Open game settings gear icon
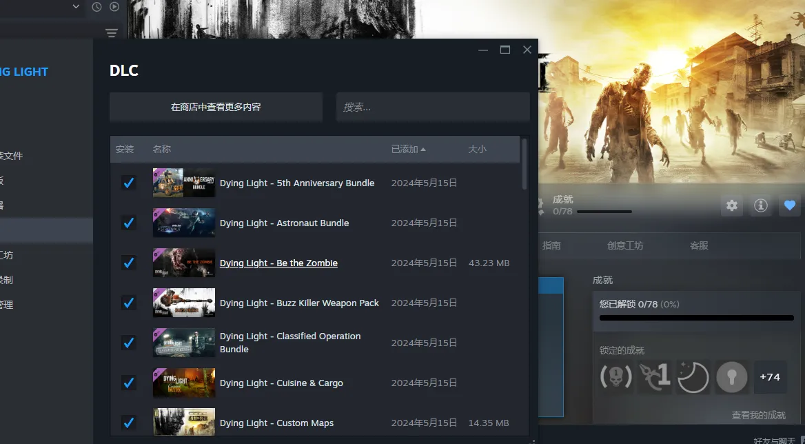Image resolution: width=805 pixels, height=444 pixels. point(732,205)
